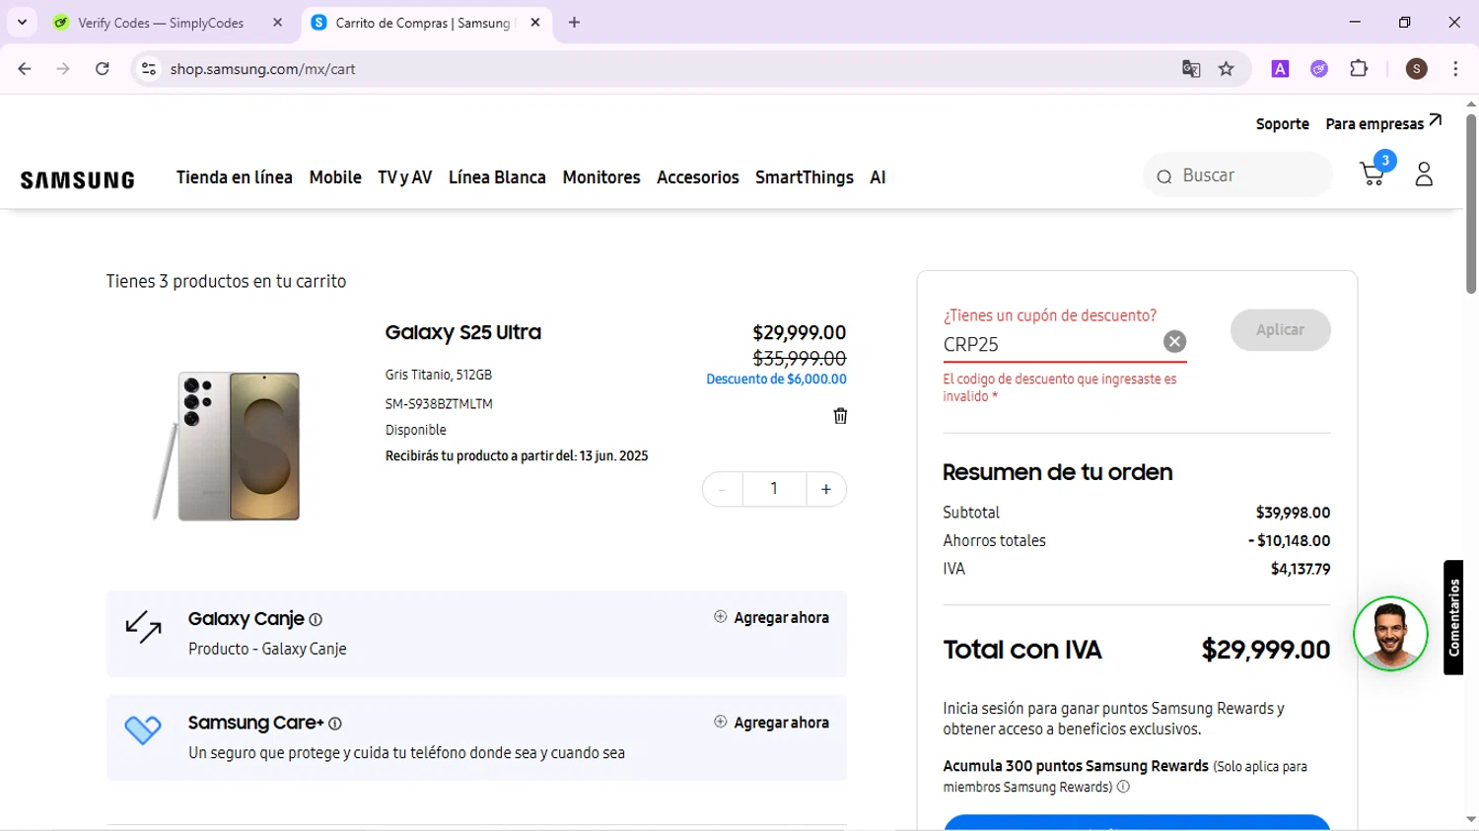Delete Galaxy S25 Ultra with trash icon
The width and height of the screenshot is (1479, 831).
(840, 416)
